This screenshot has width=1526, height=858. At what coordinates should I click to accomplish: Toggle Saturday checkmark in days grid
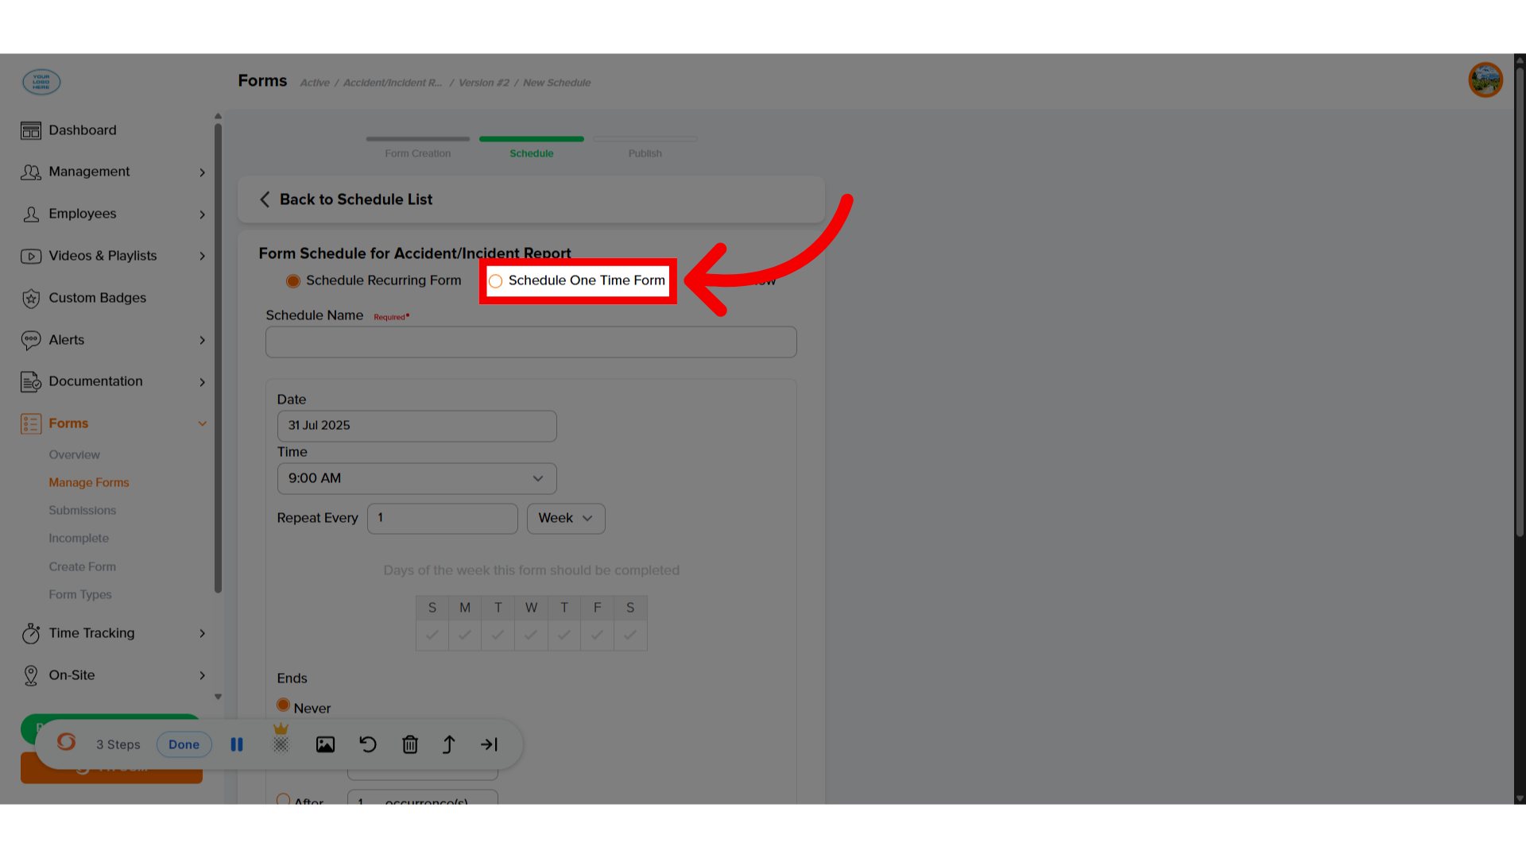[x=630, y=635]
